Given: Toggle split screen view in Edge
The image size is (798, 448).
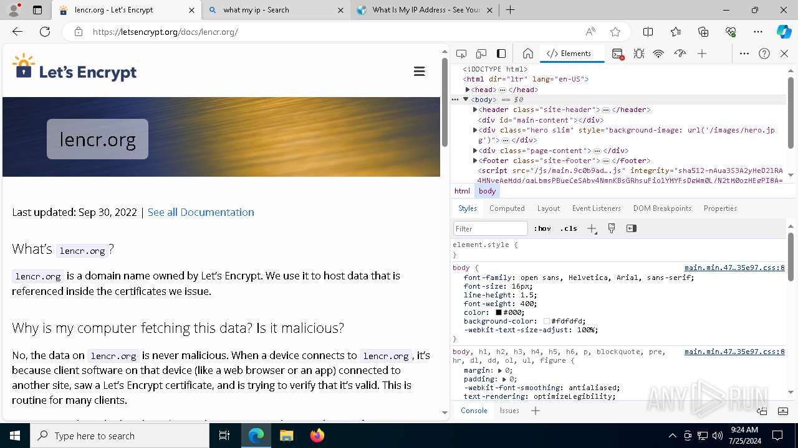Looking at the screenshot, I should pos(648,32).
